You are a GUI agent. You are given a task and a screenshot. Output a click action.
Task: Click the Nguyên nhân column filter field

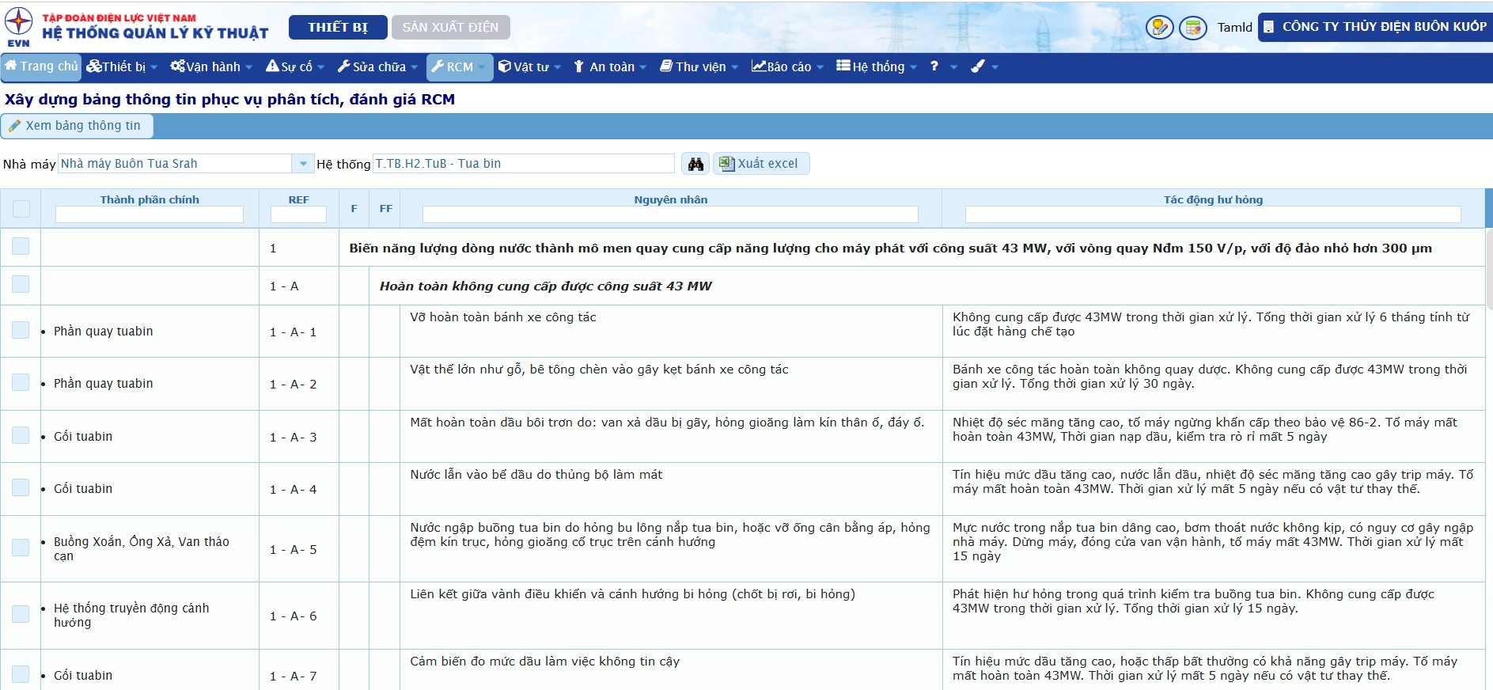pyautogui.click(x=670, y=214)
